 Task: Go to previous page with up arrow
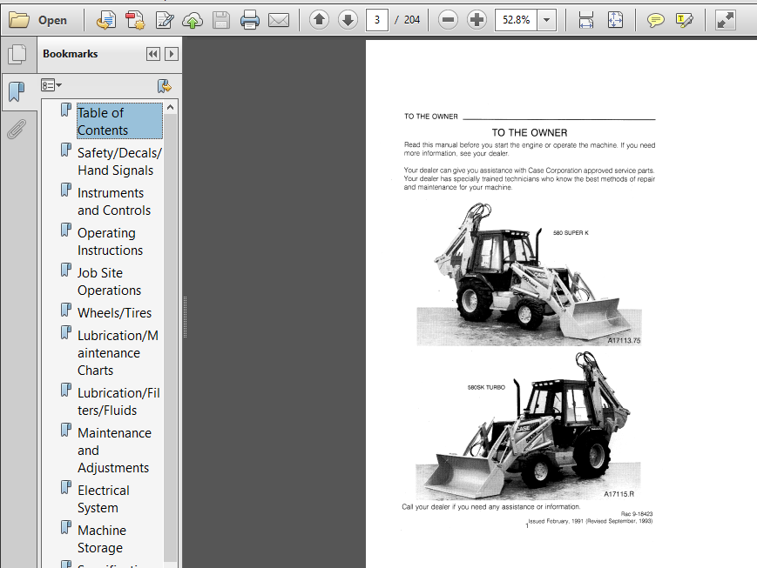(319, 20)
